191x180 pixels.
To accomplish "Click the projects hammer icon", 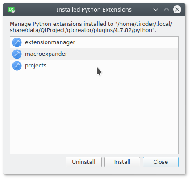I will (x=17, y=66).
